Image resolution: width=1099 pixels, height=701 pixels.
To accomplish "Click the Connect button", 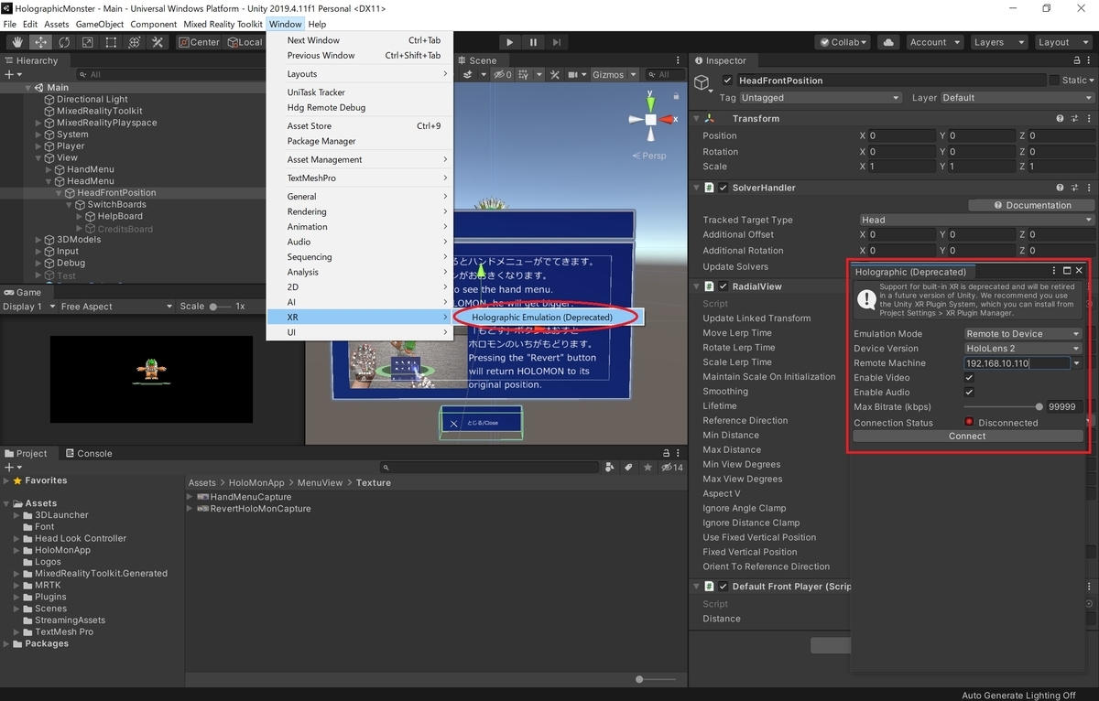I will pyautogui.click(x=967, y=437).
